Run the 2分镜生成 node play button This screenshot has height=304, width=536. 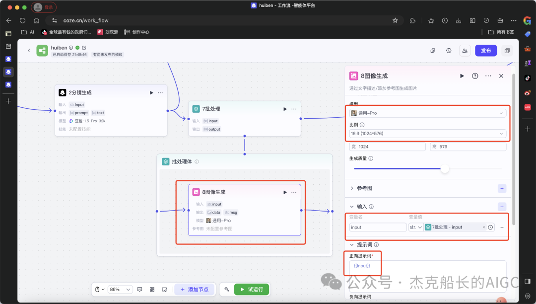[x=151, y=93]
